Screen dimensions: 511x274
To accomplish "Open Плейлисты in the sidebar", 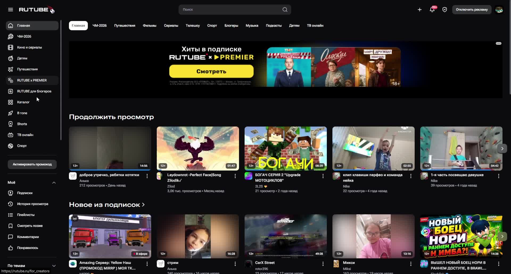I will [x=32, y=215].
